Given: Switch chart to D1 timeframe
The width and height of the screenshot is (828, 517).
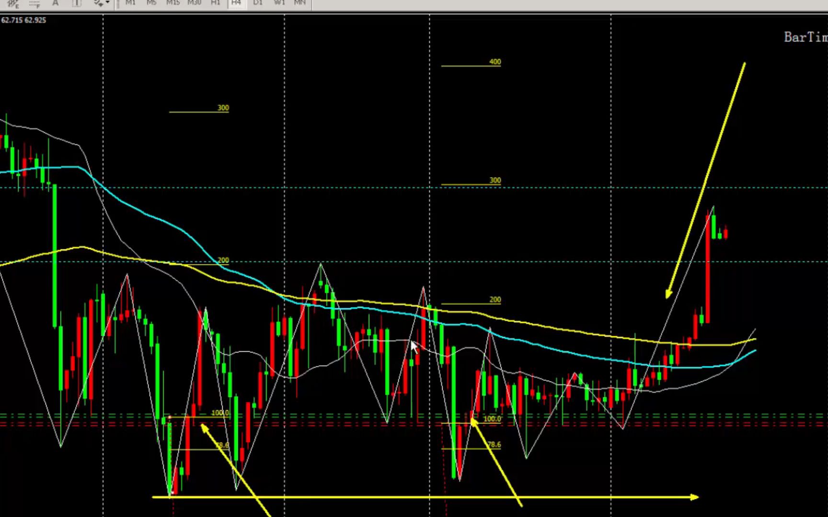Looking at the screenshot, I should pyautogui.click(x=258, y=3).
